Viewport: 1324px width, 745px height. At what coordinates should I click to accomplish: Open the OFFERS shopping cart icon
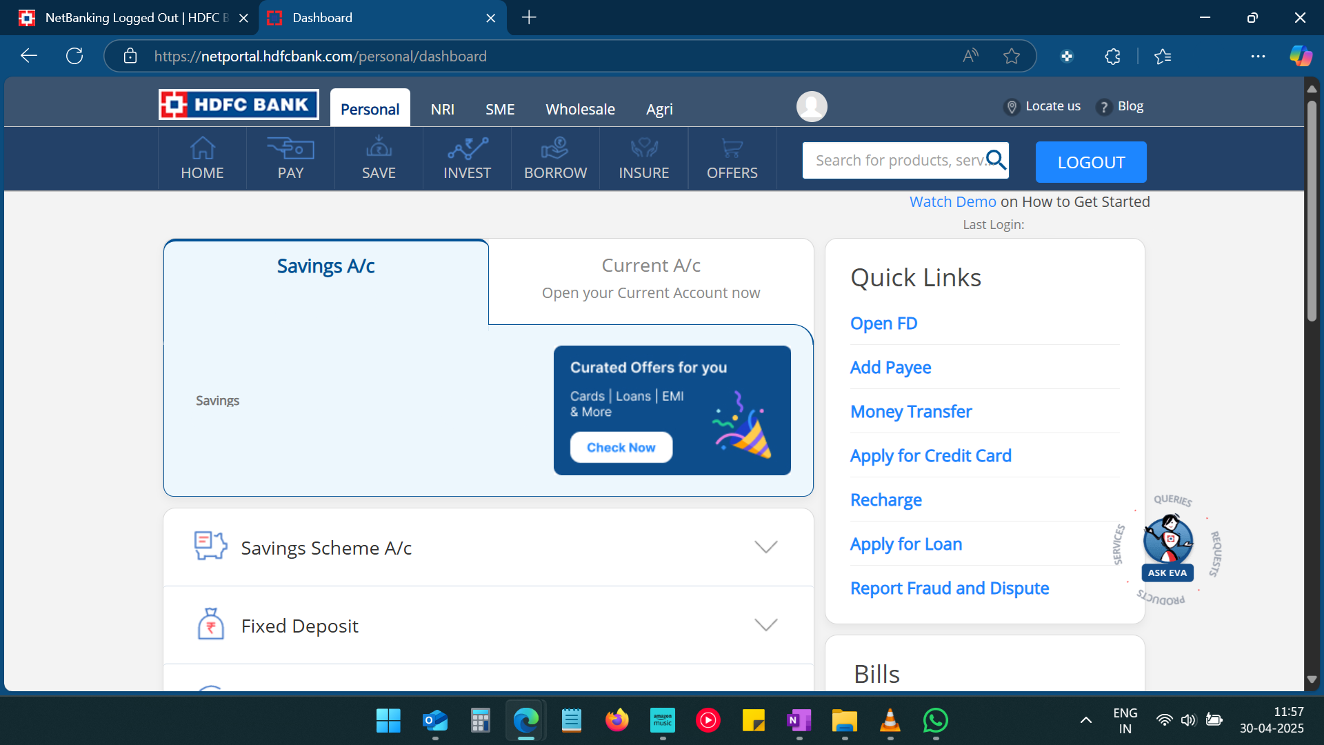click(x=732, y=148)
